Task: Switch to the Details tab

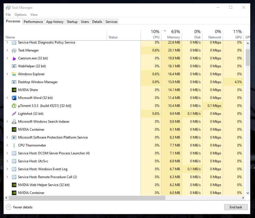Action: click(97, 22)
